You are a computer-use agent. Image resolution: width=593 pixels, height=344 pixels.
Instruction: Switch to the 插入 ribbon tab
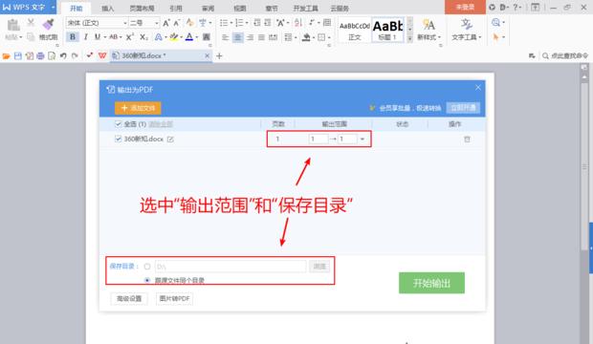[x=107, y=8]
